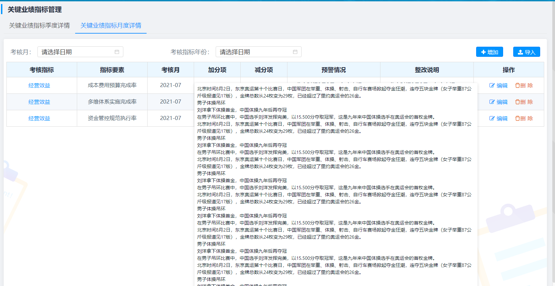Image resolution: width=555 pixels, height=286 pixels.
Task: Select 多维体系实施完成率 cell
Action: (112, 102)
